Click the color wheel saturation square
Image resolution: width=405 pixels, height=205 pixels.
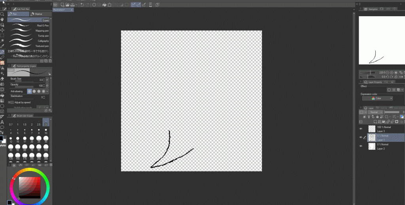[x=30, y=186]
